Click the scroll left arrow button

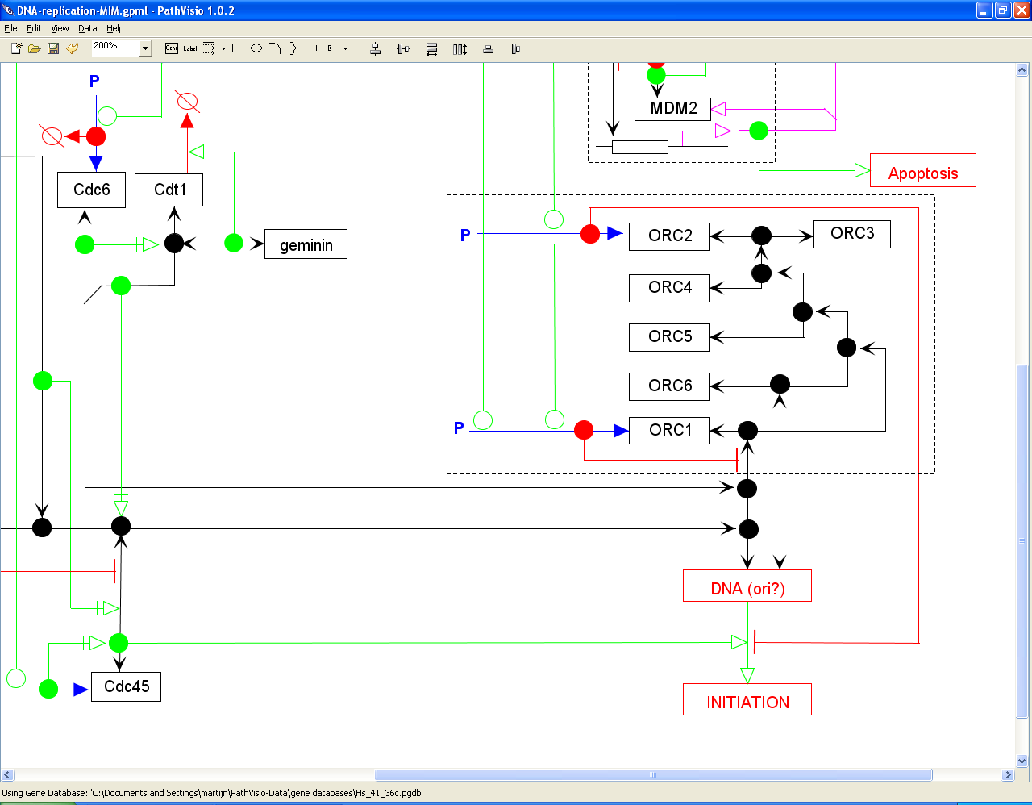7,775
